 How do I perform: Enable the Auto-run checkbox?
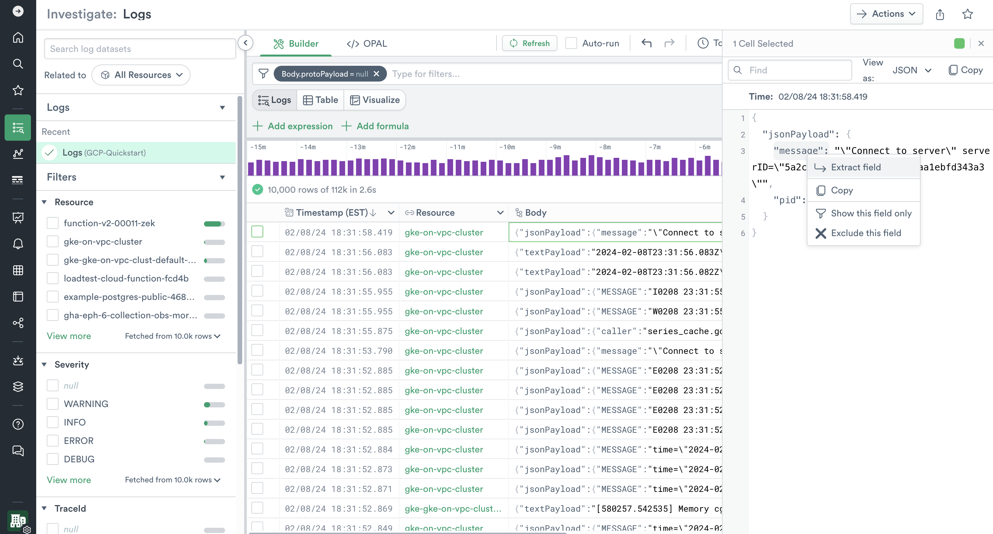(571, 43)
